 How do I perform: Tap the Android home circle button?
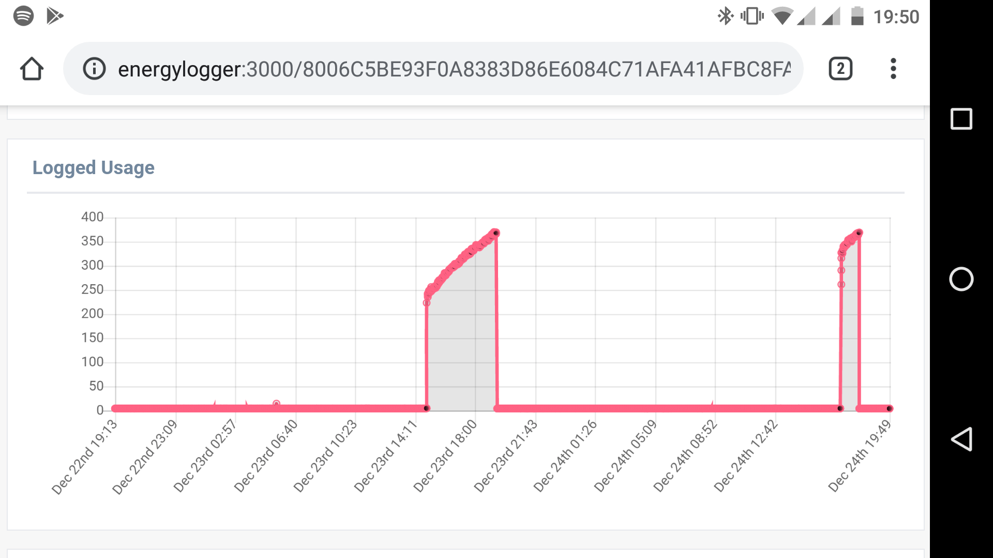pyautogui.click(x=961, y=279)
